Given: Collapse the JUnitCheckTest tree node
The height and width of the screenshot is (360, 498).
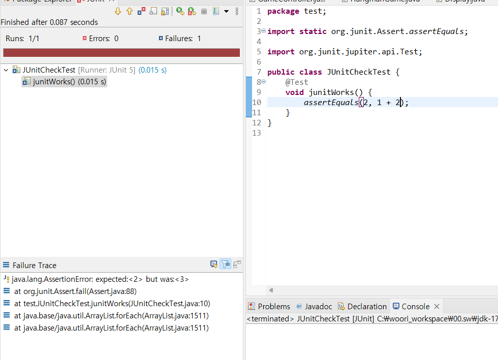Looking at the screenshot, I should pos(6,70).
